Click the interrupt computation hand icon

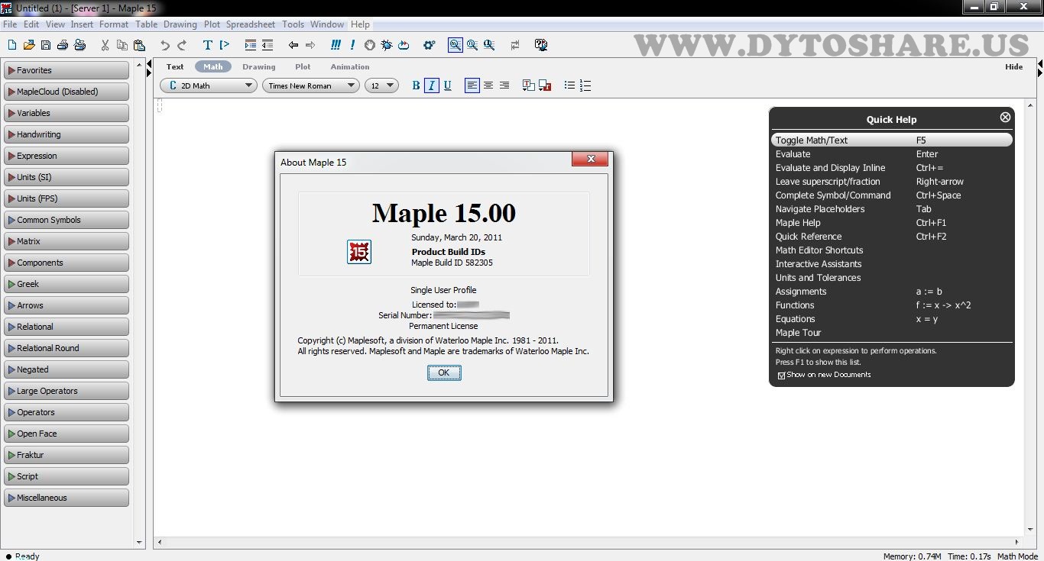370,45
